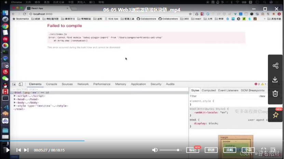Click the html breadcrumb at DevTools bottom
Viewport: 284px width, 159px height.
14,157
